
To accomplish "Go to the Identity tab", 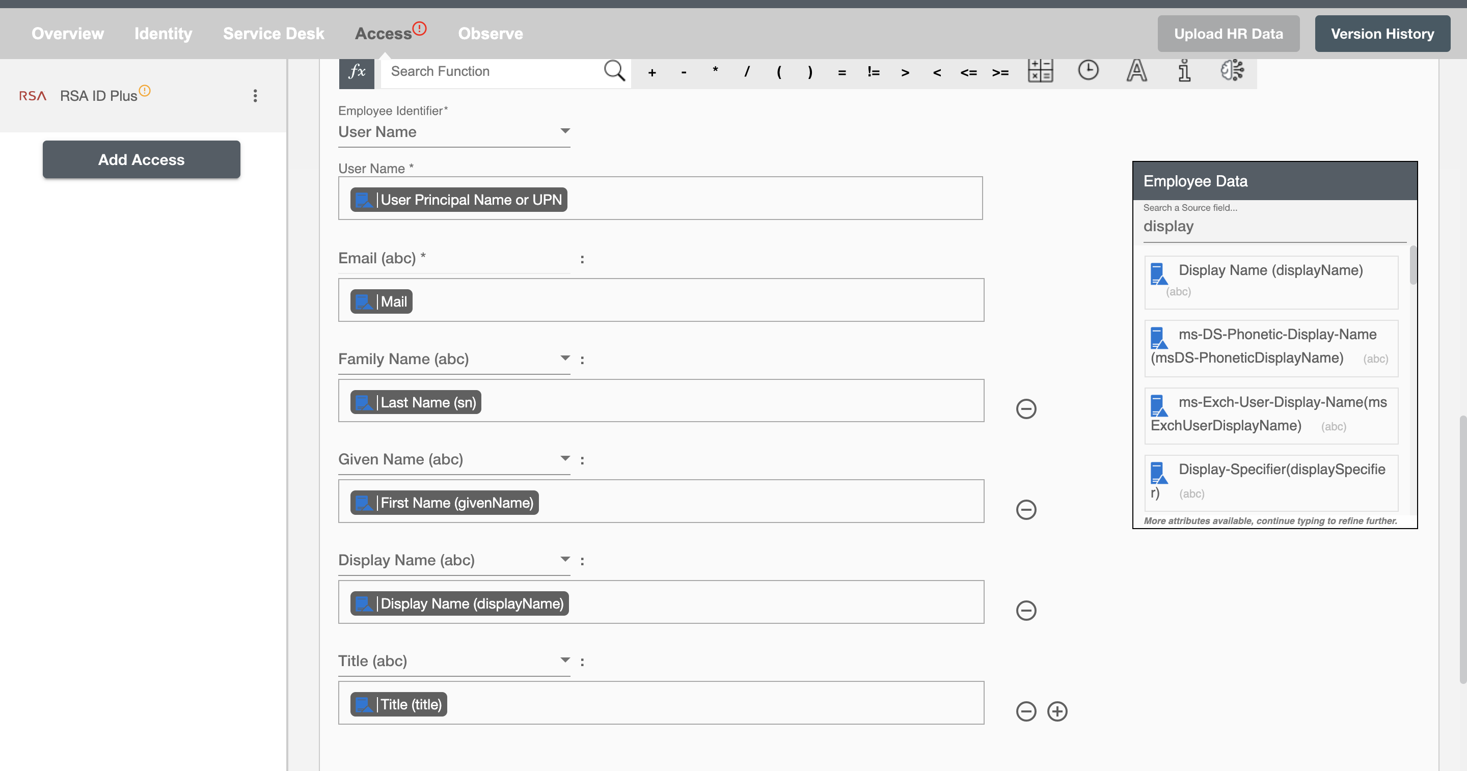I will pos(164,34).
